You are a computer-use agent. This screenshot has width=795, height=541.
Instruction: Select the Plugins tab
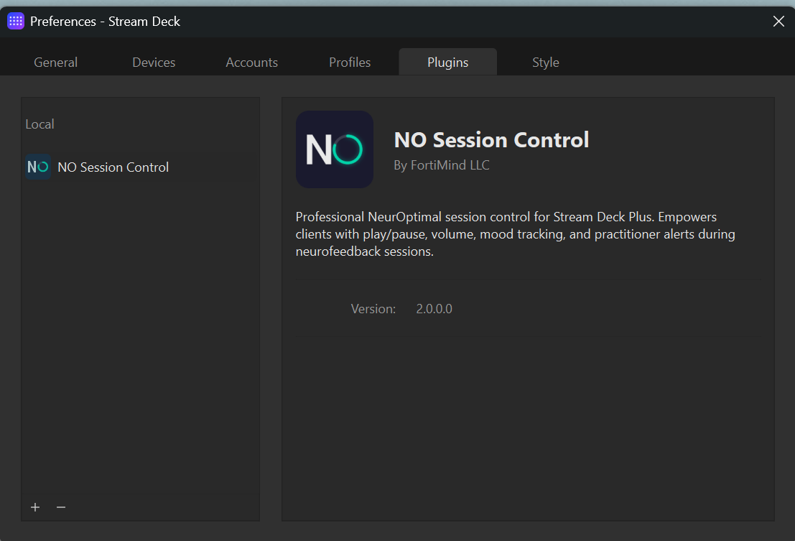[x=447, y=62]
